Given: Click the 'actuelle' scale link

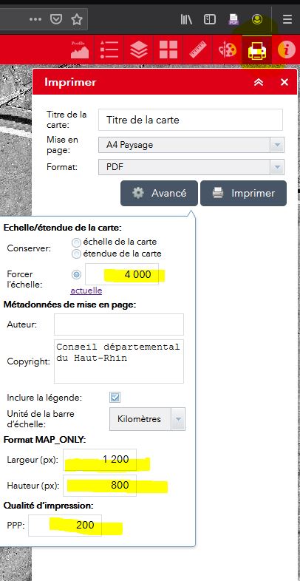Looking at the screenshot, I should coord(86,290).
